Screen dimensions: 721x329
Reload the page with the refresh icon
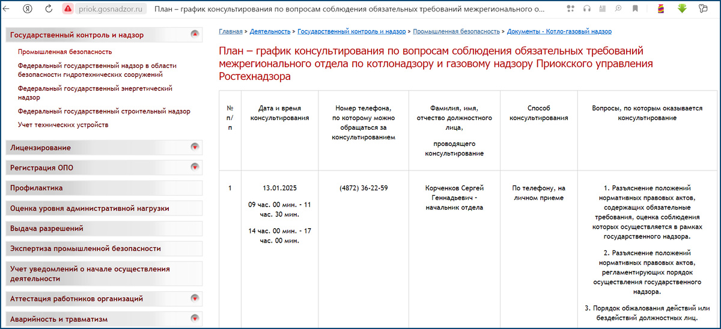48,9
